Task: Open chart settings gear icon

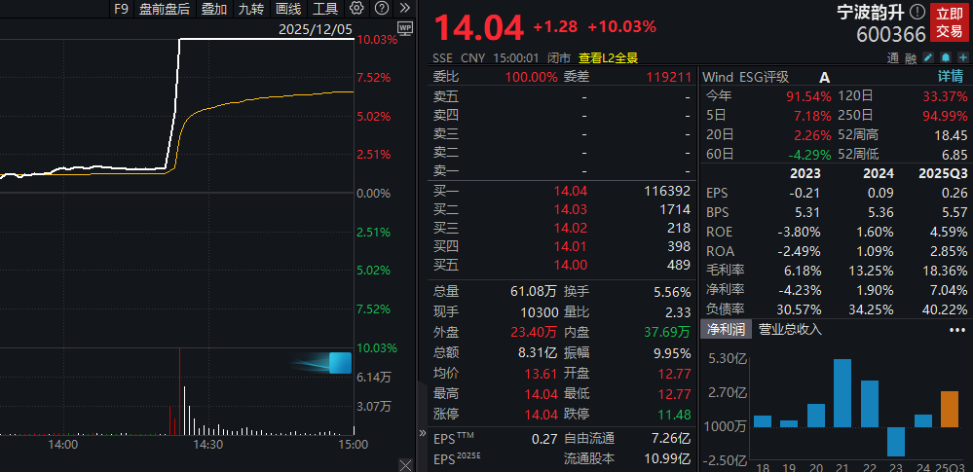Action: click(356, 8)
